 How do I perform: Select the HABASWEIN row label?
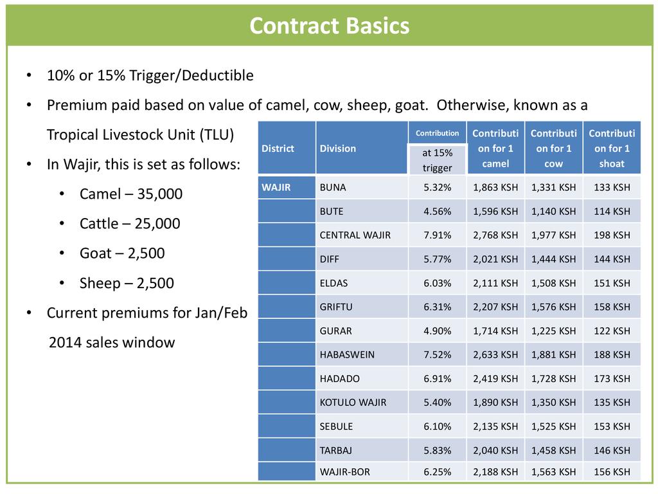click(x=347, y=354)
